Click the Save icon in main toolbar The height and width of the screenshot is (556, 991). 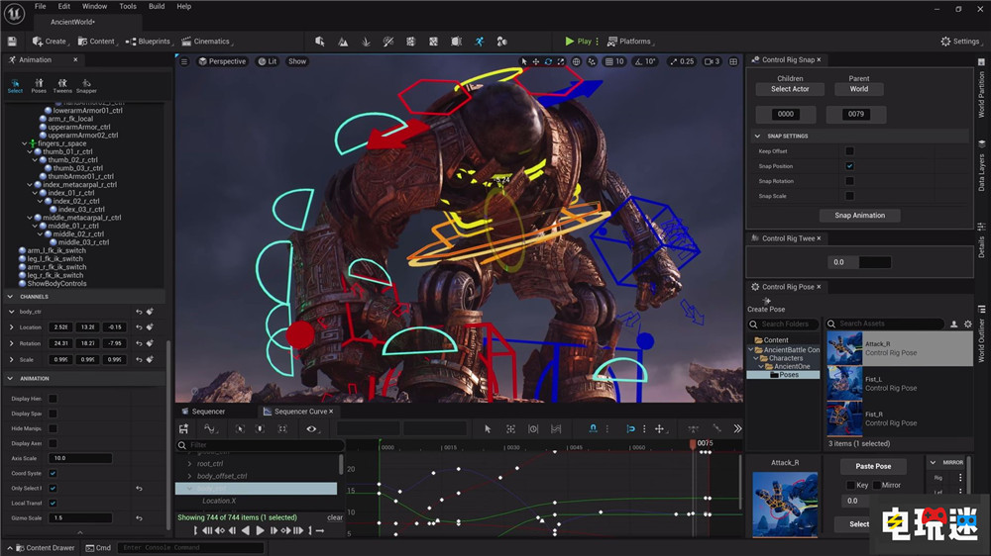click(12, 42)
